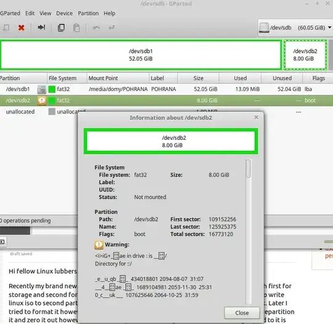Click the Paste partition toolbar icon
This screenshot has width=333, height=324.
coord(76,28)
